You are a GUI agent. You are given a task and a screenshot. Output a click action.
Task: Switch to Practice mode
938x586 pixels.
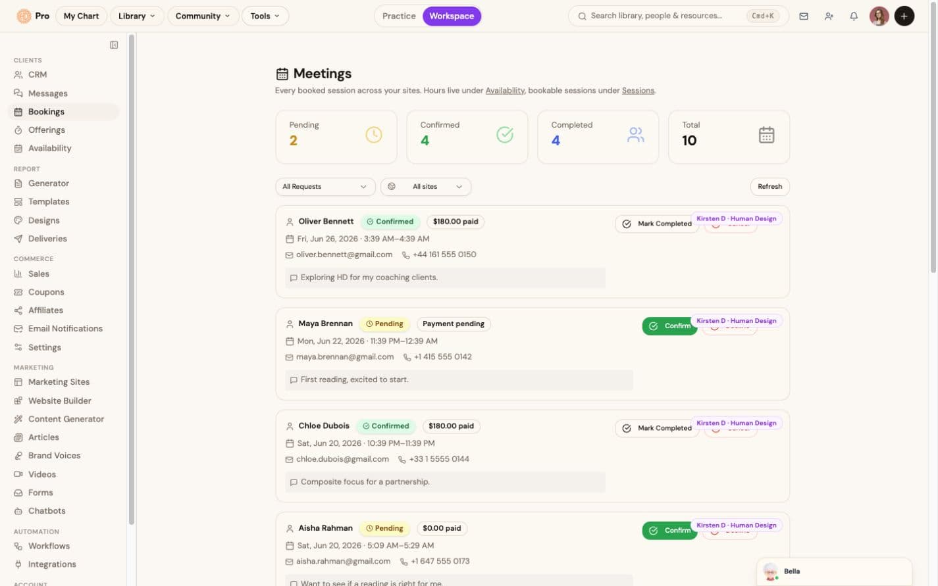[x=399, y=16]
